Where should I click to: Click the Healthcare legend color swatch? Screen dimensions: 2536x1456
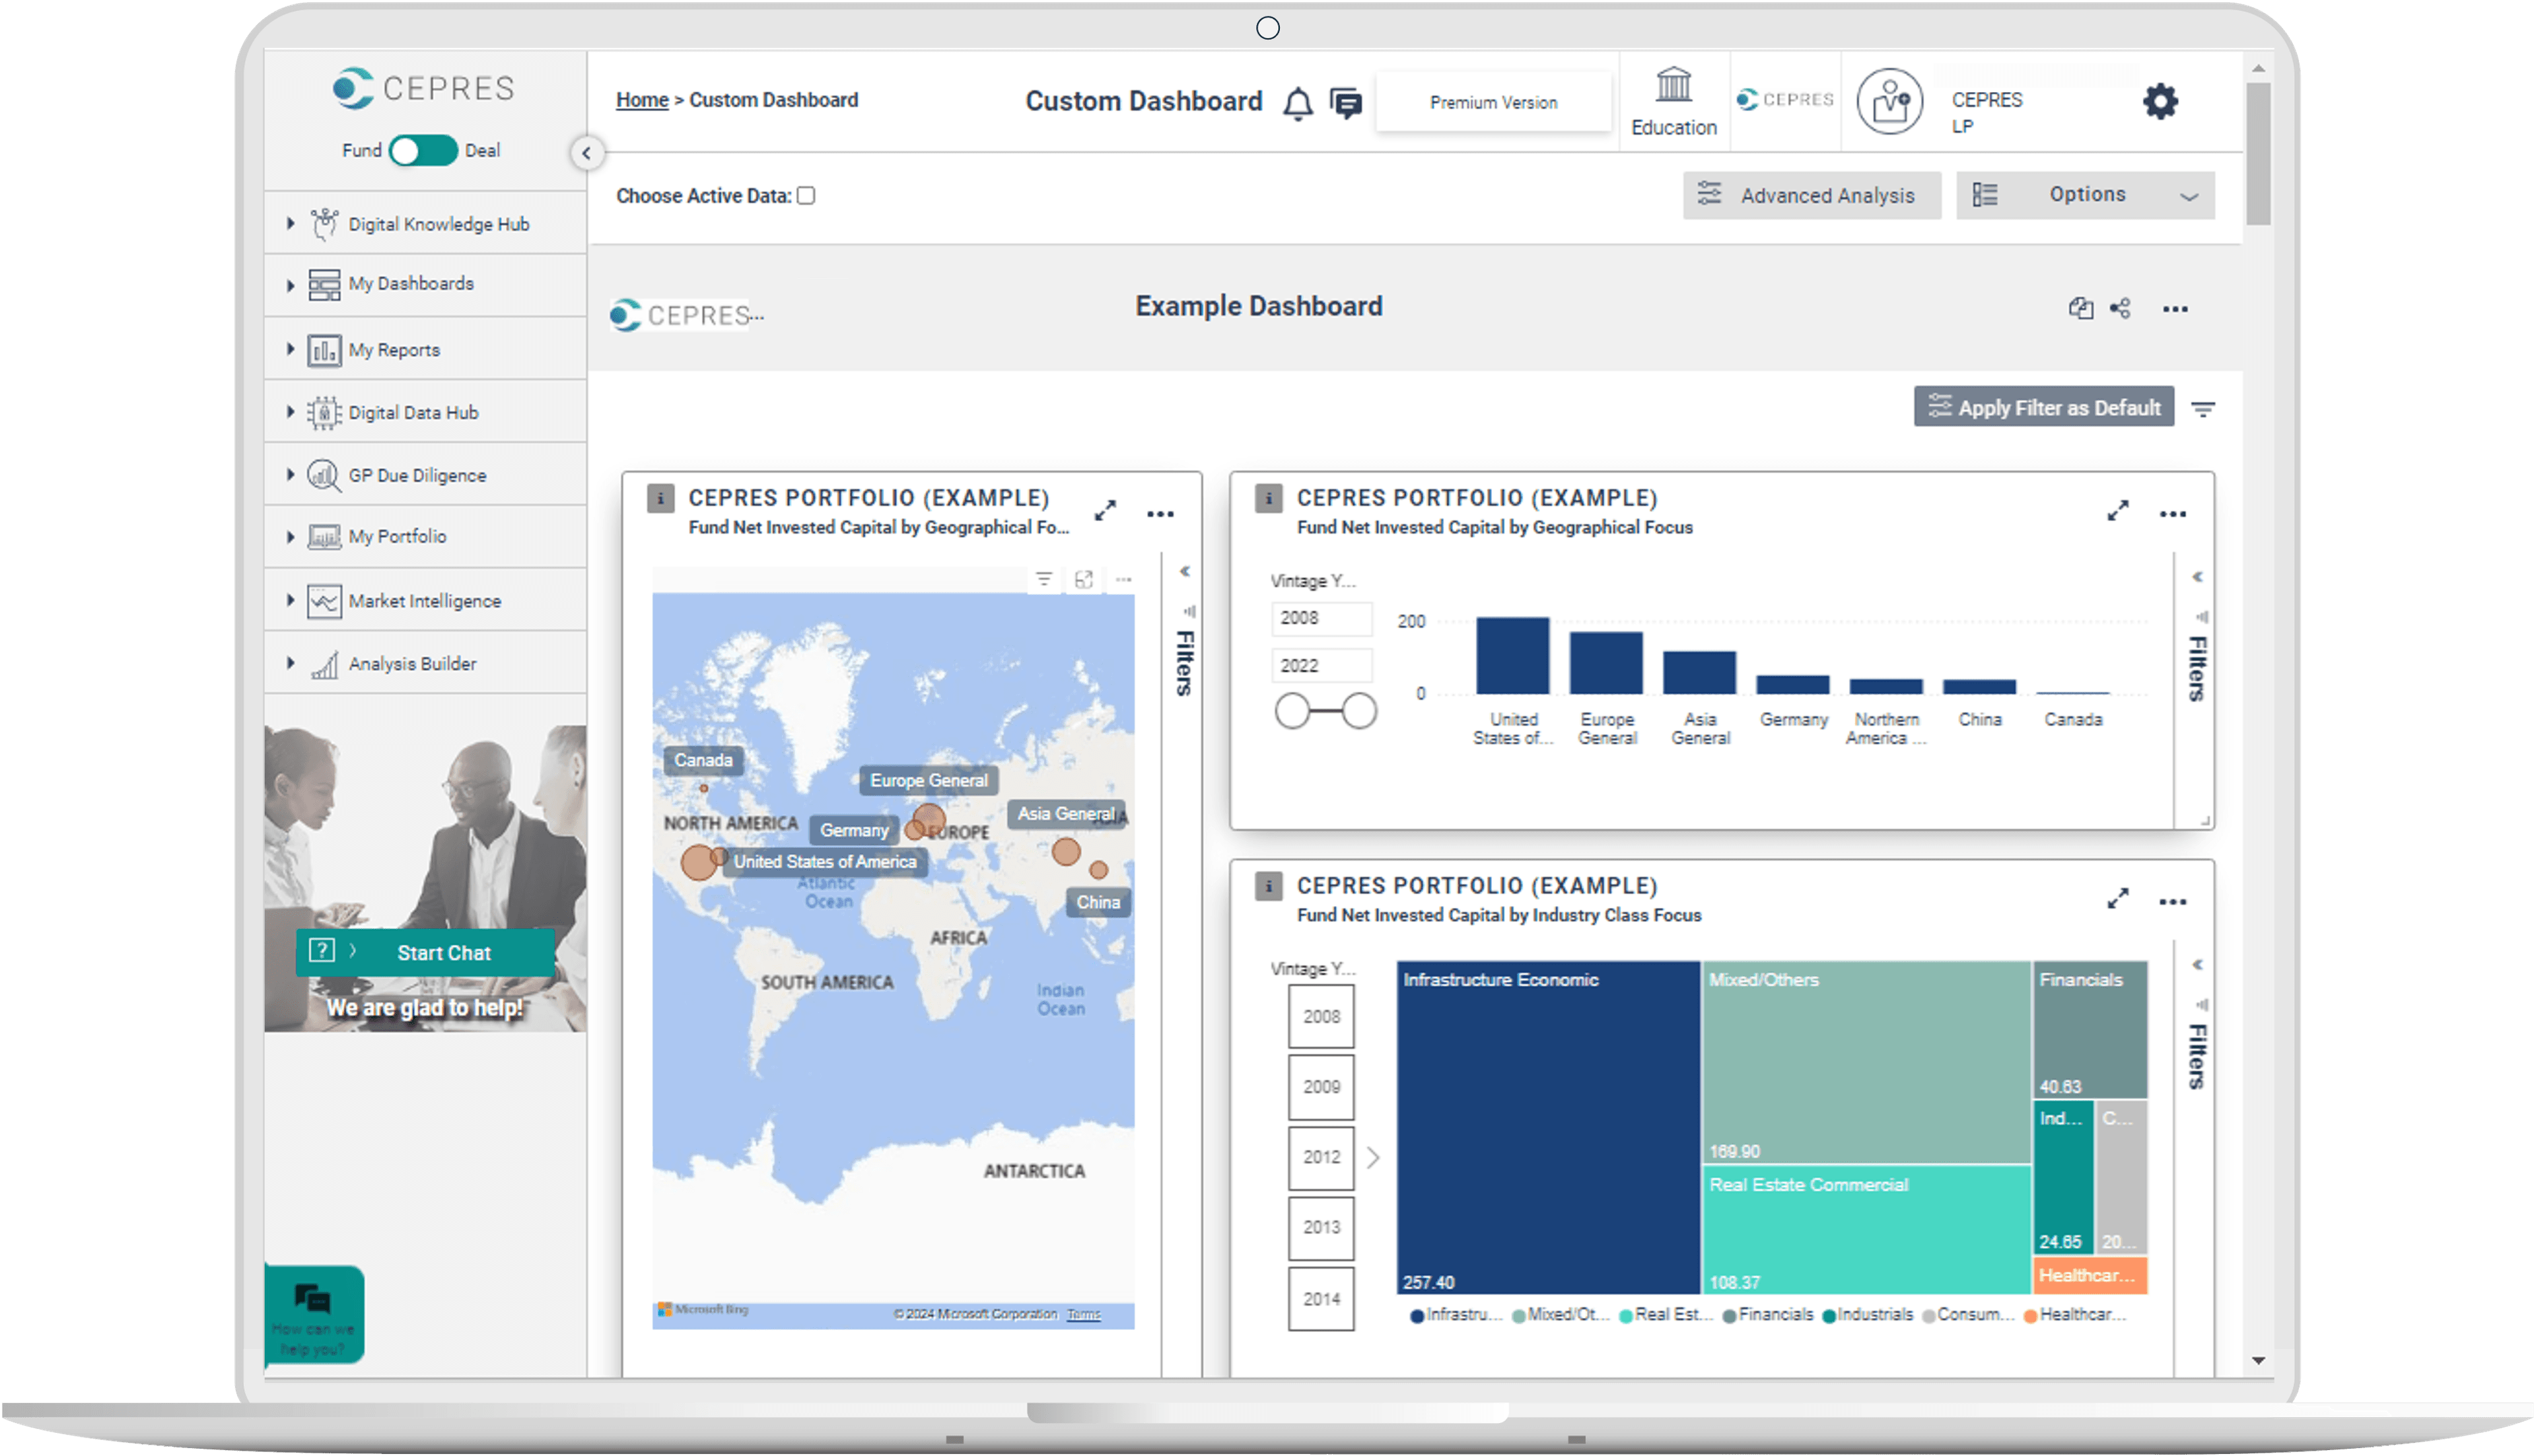pos(2030,1316)
